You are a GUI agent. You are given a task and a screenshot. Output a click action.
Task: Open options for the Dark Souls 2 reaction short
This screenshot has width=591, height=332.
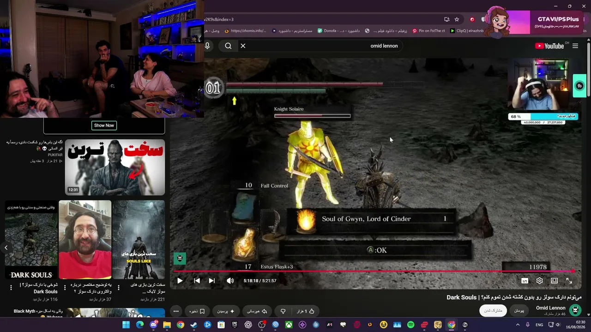click(65, 287)
